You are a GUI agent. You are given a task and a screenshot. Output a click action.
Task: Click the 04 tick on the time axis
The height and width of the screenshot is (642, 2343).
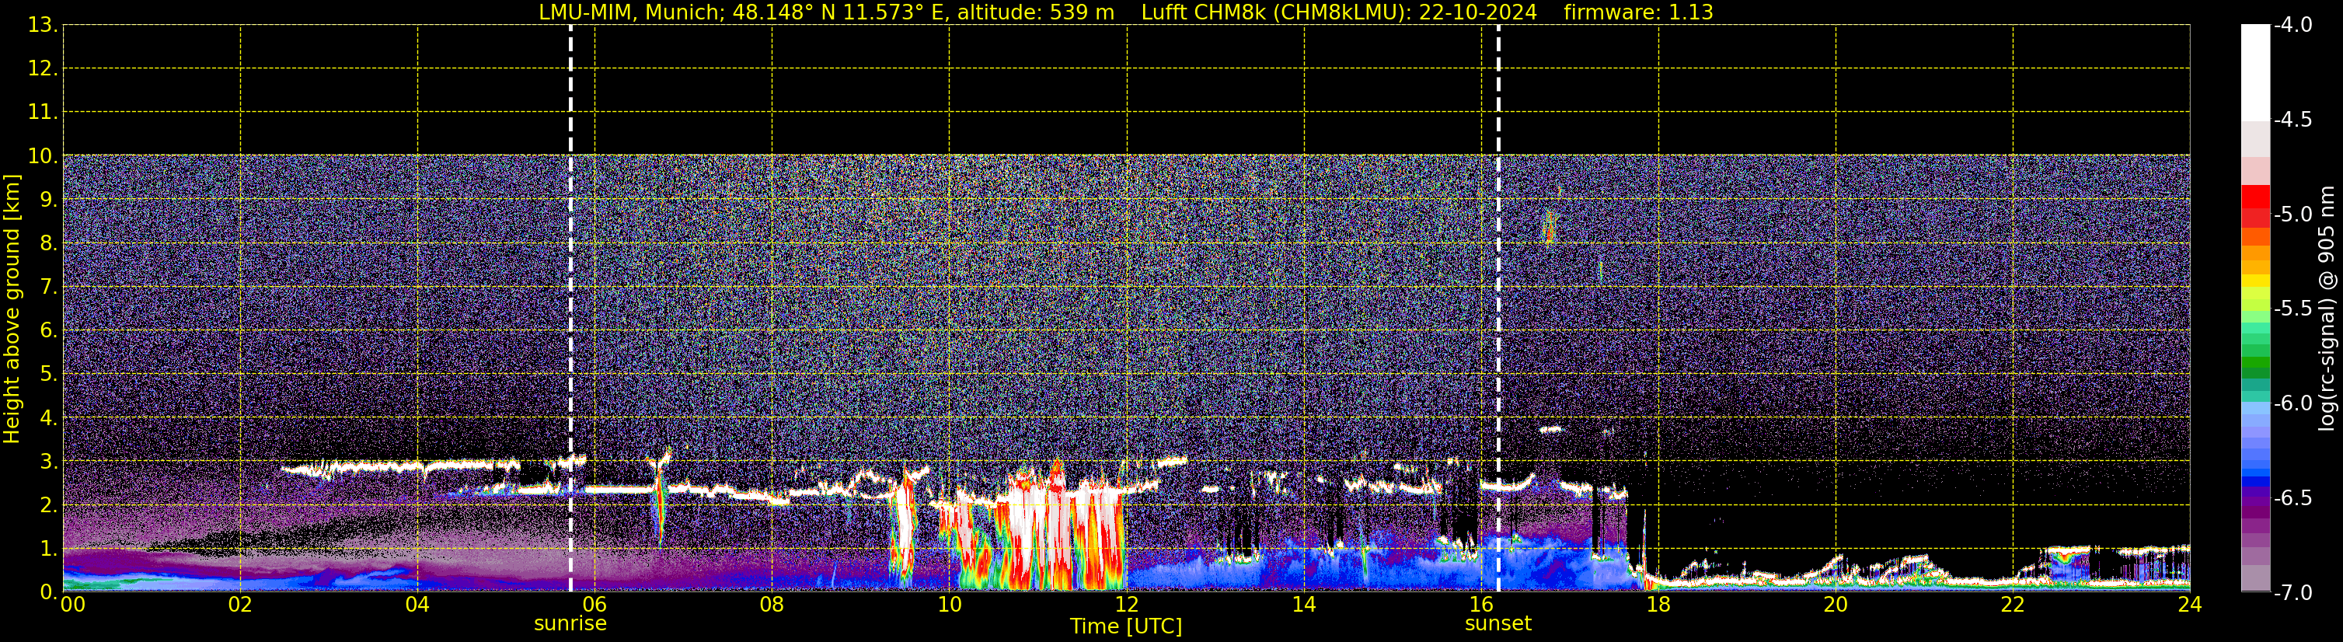point(417,605)
